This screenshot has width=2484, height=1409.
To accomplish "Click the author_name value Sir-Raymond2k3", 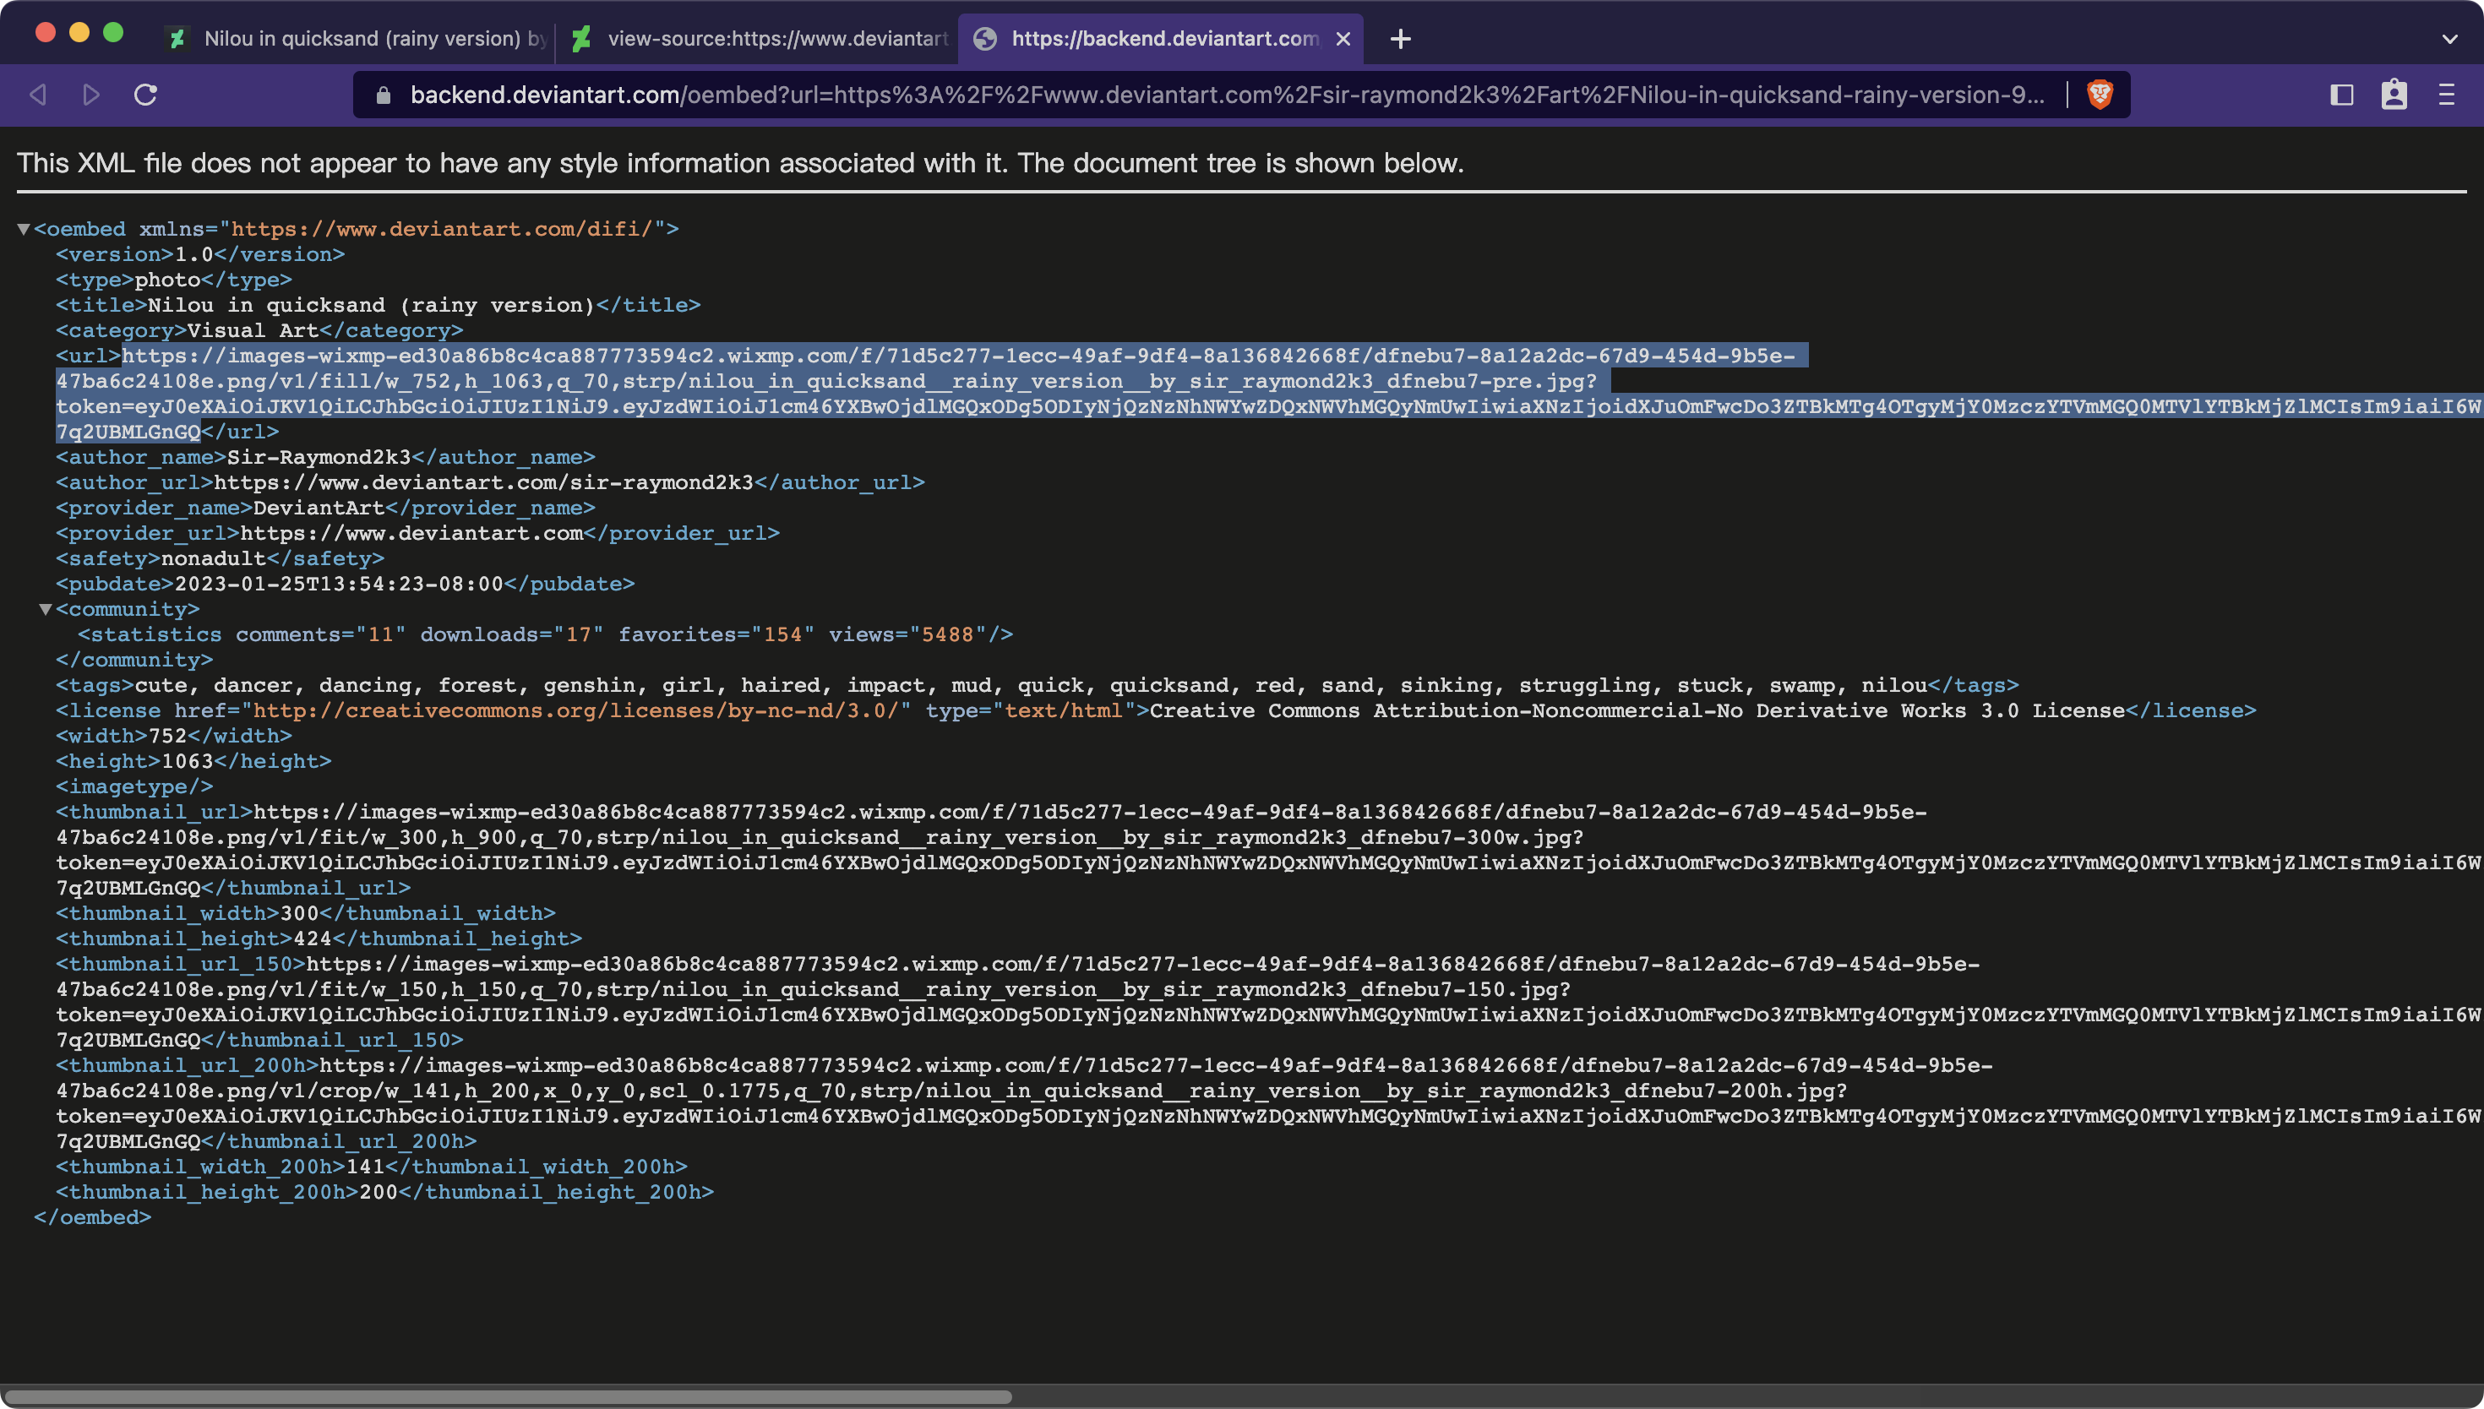I will click(319, 457).
